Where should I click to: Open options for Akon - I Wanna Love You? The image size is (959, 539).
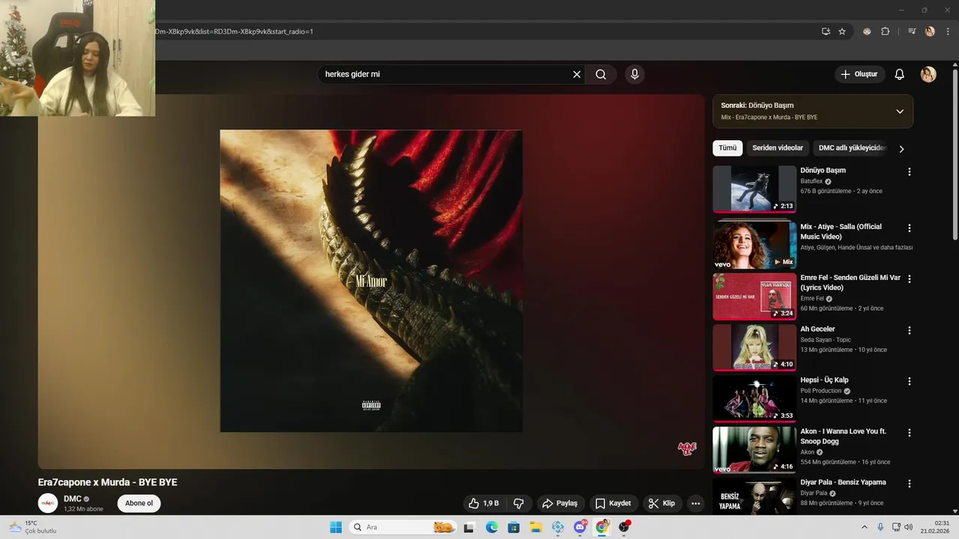(x=910, y=433)
